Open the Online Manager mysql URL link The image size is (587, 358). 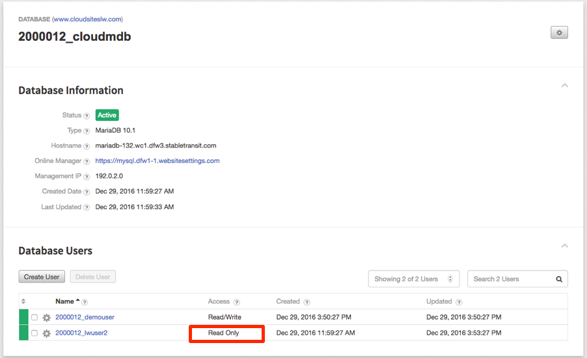pyautogui.click(x=157, y=160)
